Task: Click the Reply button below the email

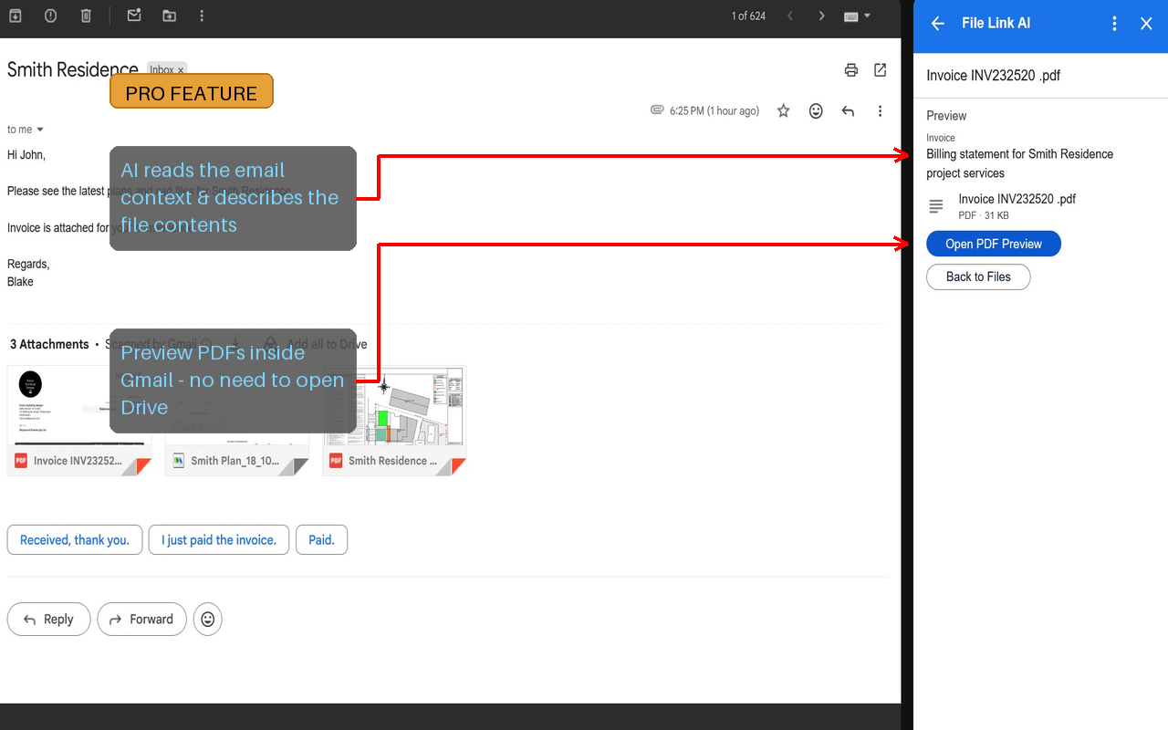Action: (48, 620)
